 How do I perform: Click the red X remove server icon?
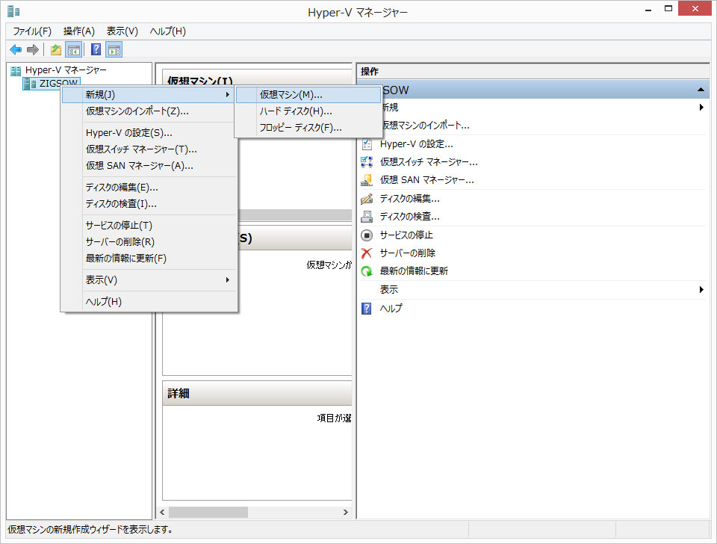click(367, 253)
